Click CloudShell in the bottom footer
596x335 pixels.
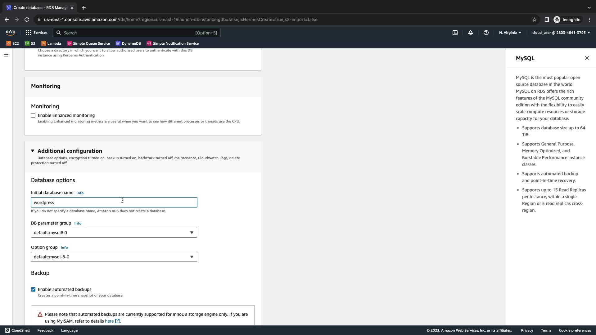[17, 330]
